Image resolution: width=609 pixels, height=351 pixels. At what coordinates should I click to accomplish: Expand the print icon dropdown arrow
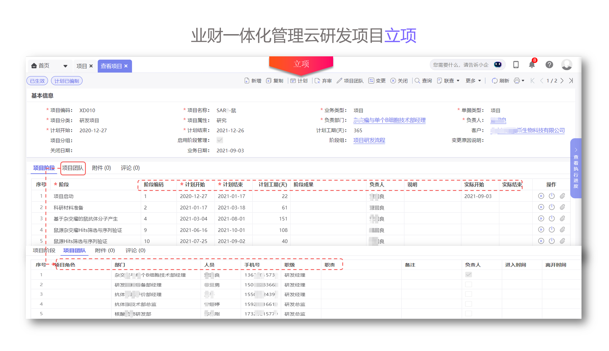tap(523, 81)
